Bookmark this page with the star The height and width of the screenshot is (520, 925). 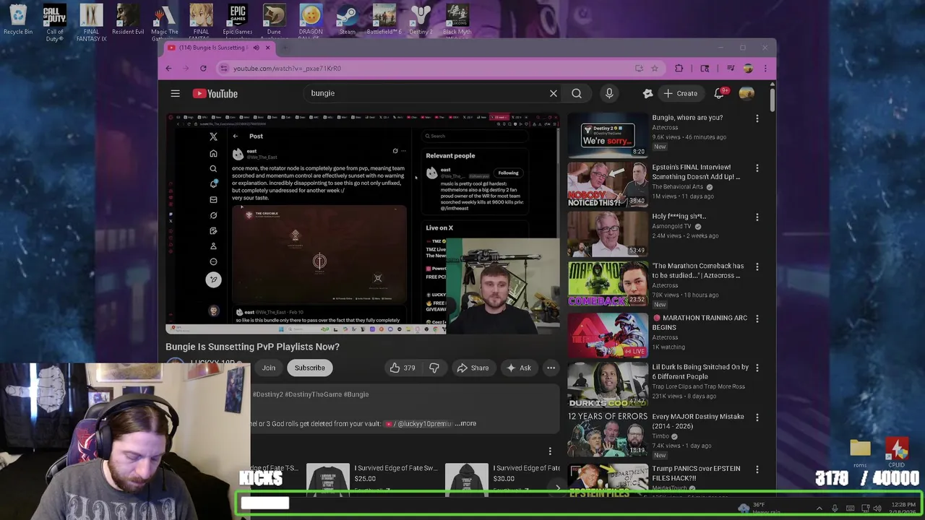655,68
